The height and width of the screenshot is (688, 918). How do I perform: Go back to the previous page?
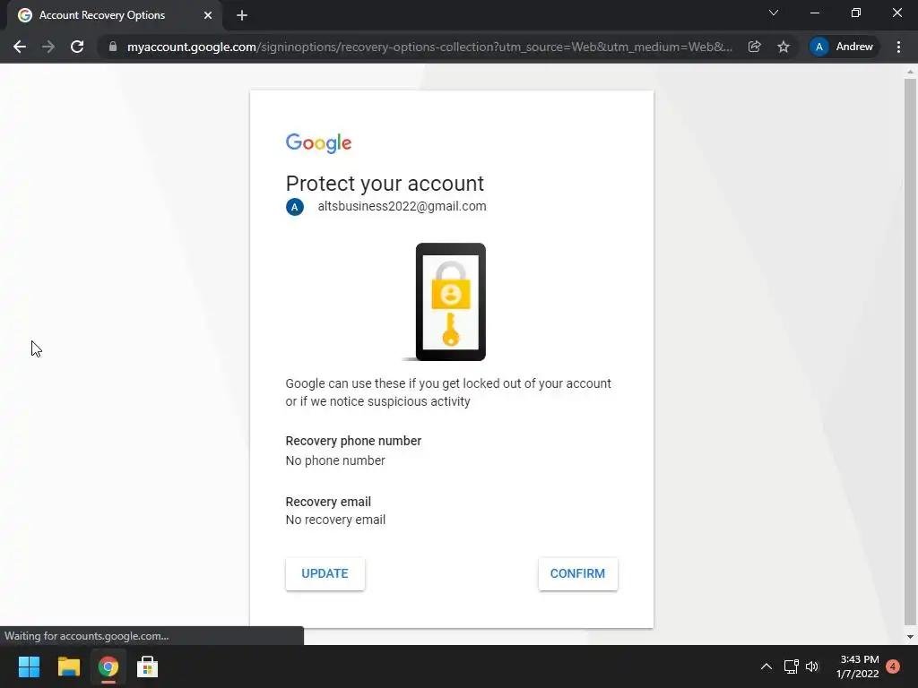click(20, 47)
